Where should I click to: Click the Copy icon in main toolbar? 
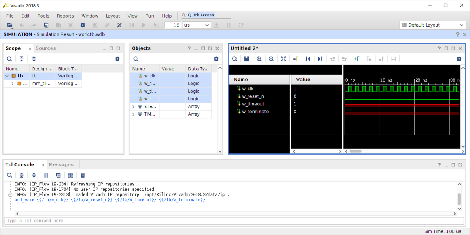click(46, 25)
